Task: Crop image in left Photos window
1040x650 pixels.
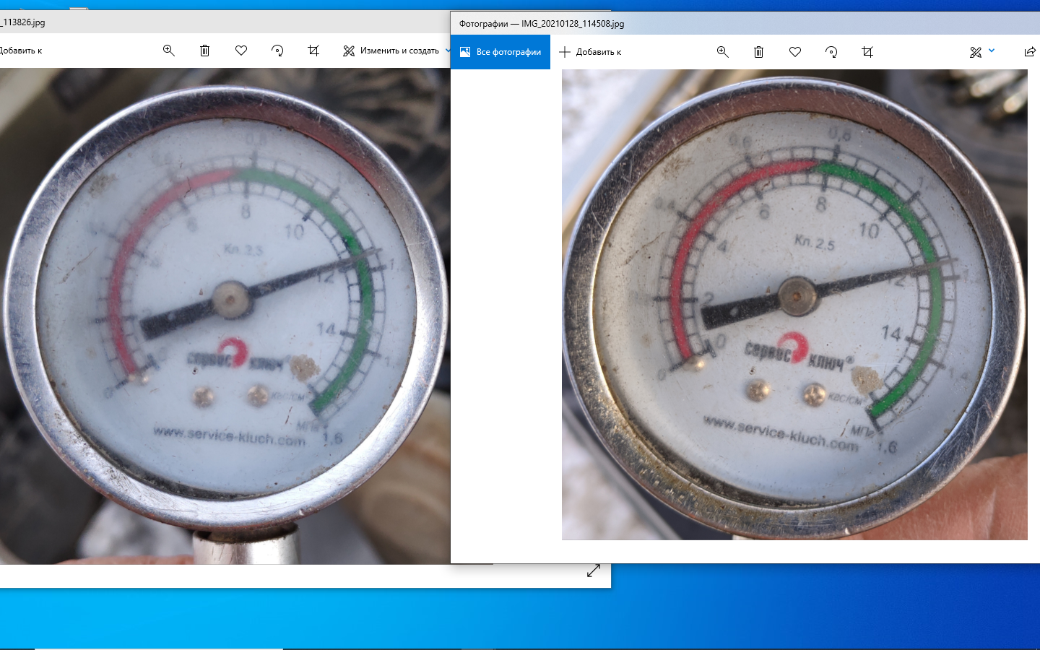Action: 313,51
